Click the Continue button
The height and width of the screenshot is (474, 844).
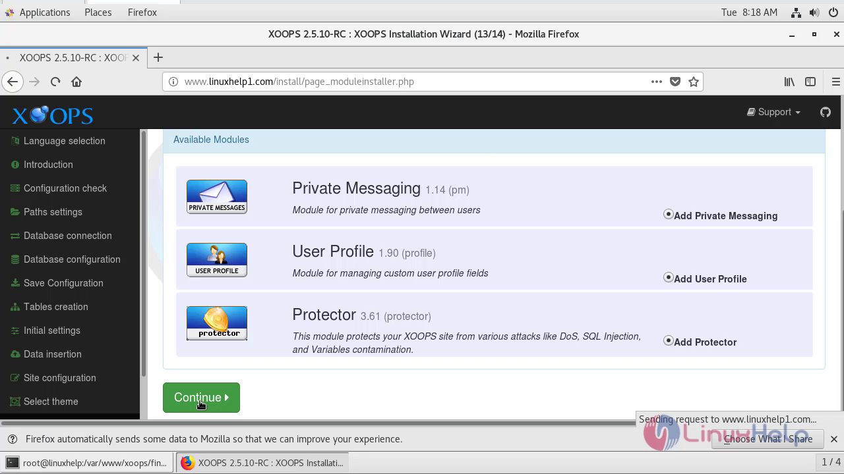pyautogui.click(x=201, y=398)
